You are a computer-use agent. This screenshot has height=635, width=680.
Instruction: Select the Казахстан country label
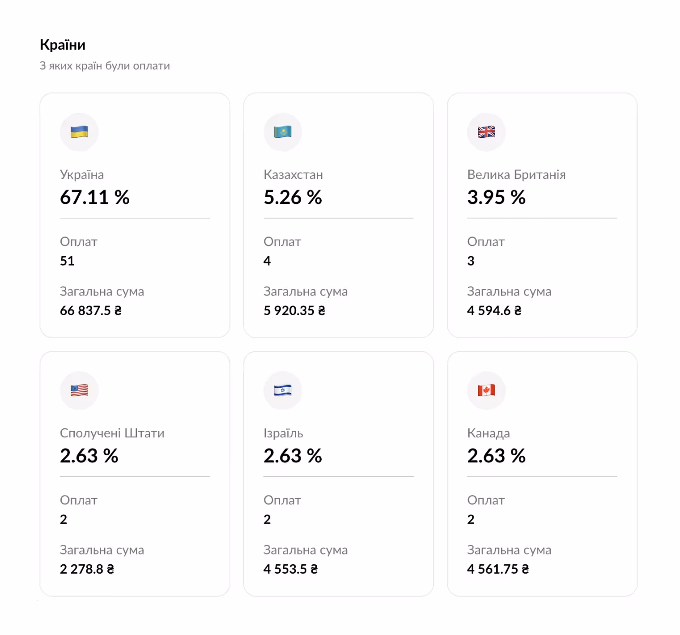tap(293, 174)
